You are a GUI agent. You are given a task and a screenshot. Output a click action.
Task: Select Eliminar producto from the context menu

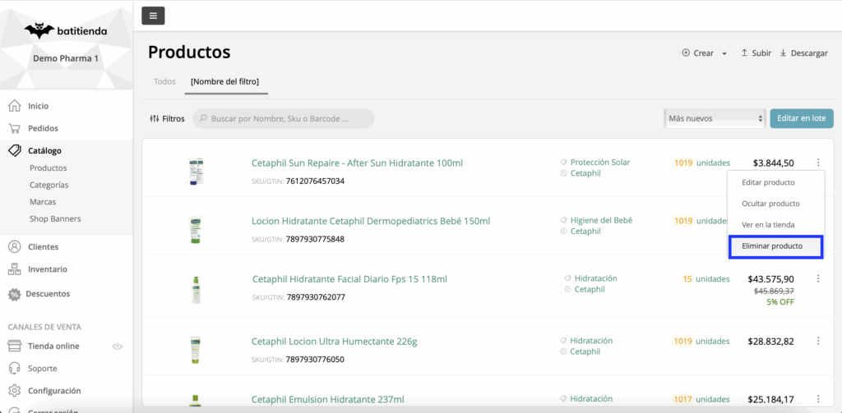tap(771, 246)
